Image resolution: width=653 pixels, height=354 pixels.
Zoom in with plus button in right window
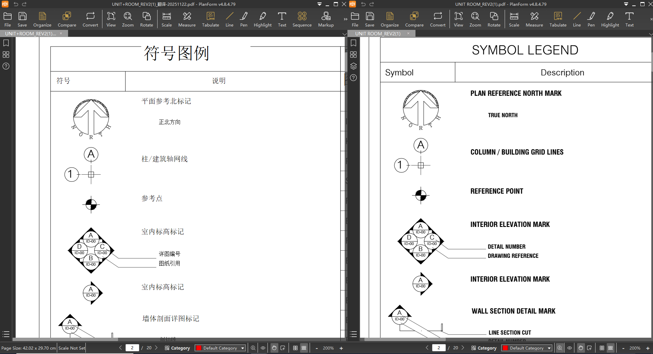click(648, 348)
